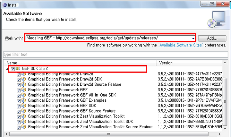Click the horizontal scrollbar thumb
This screenshot has width=231, height=137.
tap(109, 134)
